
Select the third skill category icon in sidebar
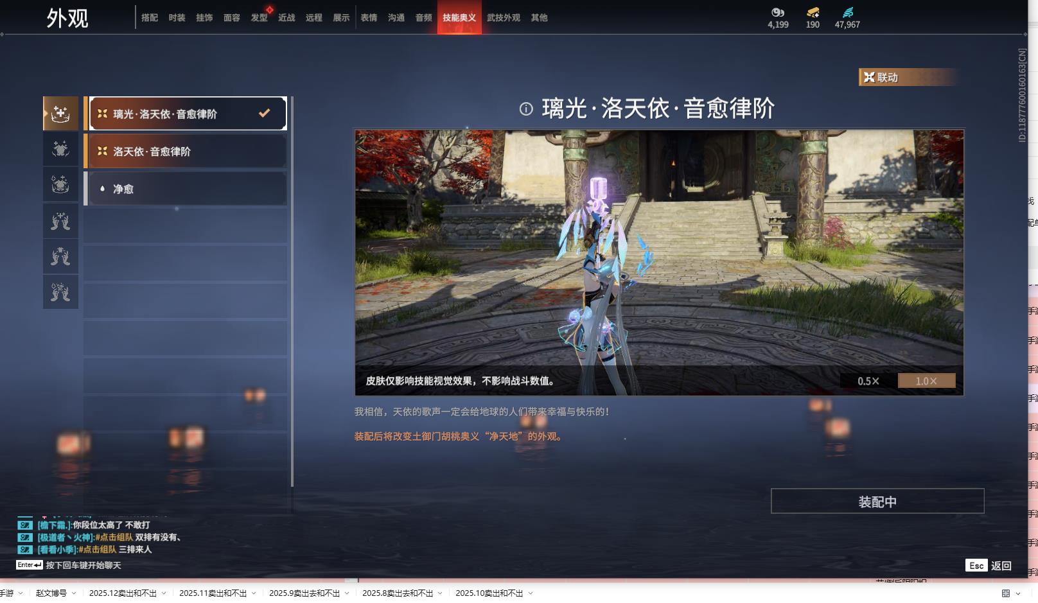point(60,185)
